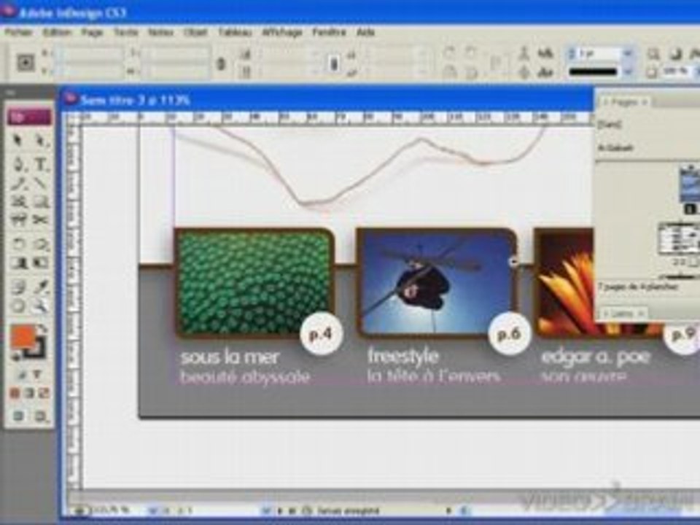Viewport: 700px width, 525px height.
Task: Select the Zoom magnifier tool
Action: (41, 306)
